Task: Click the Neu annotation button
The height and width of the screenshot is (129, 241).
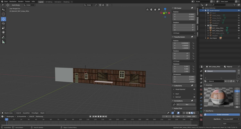Action: (x=186, y=105)
